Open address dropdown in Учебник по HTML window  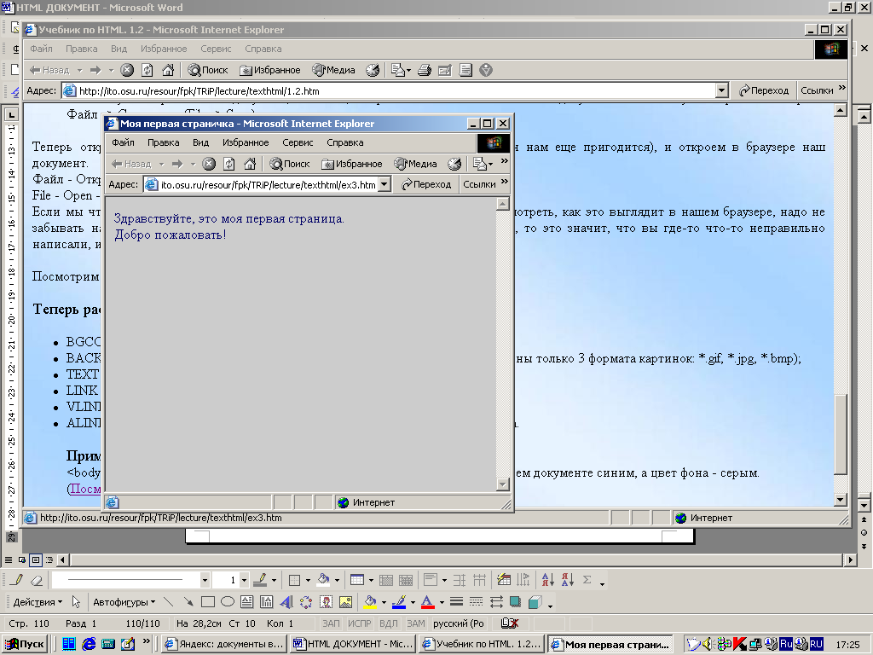tap(721, 90)
